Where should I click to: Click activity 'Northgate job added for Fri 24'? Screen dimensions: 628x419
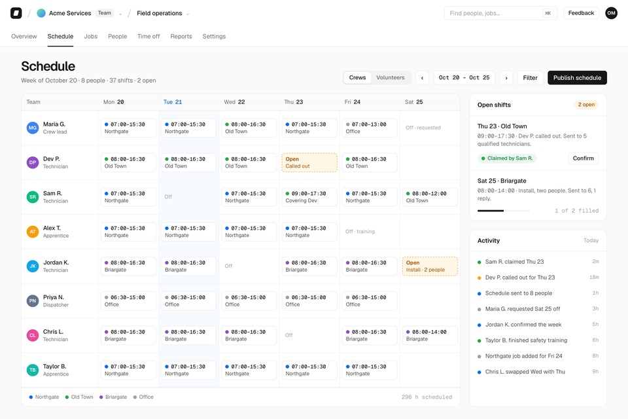538,356
